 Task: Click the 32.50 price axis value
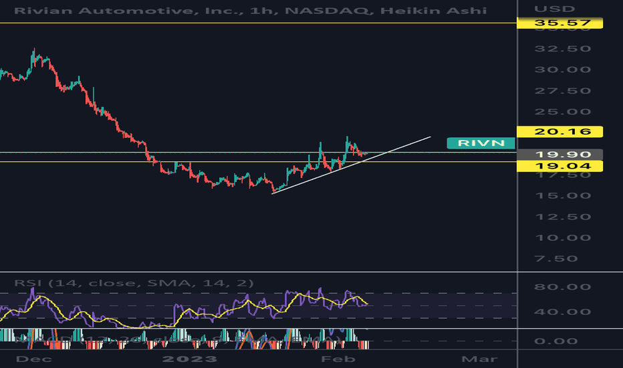point(563,49)
